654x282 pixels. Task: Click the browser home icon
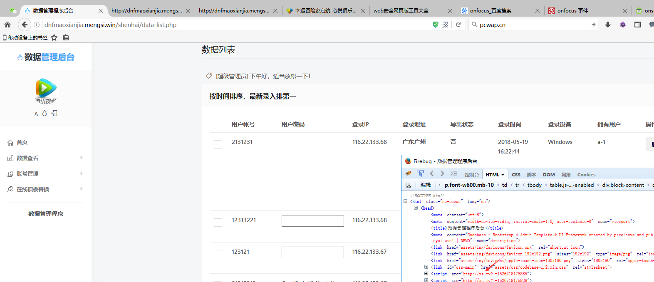7,25
